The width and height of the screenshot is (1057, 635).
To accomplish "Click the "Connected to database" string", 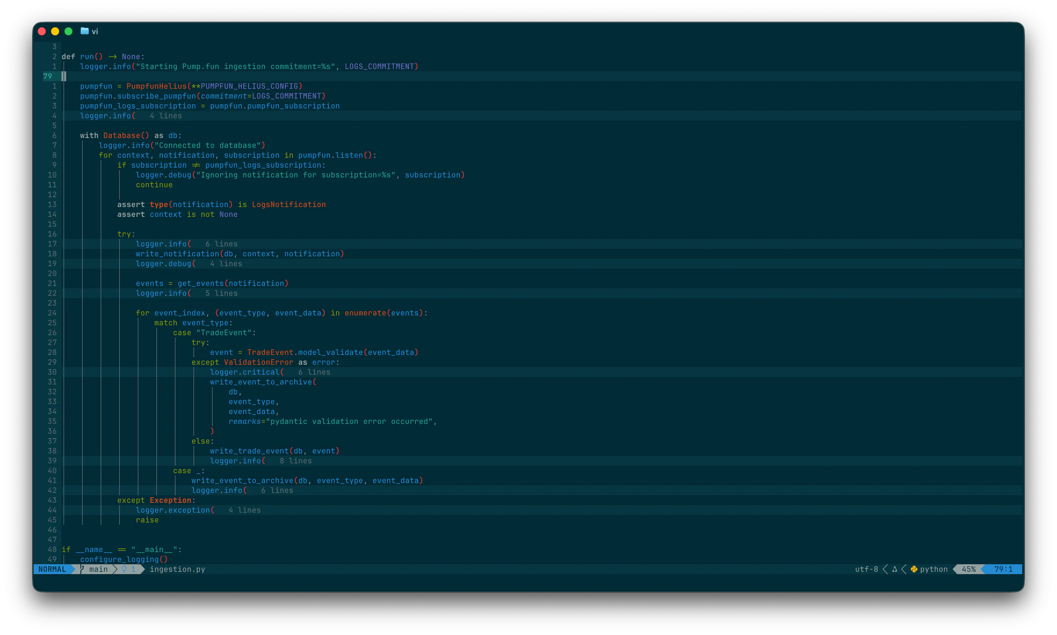I will pyautogui.click(x=208, y=146).
